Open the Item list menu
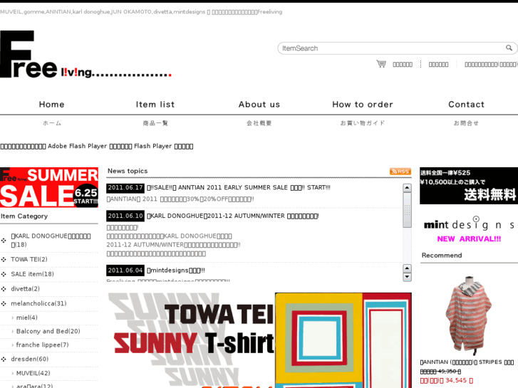Image resolution: width=518 pixels, height=388 pixels. pyautogui.click(x=155, y=105)
